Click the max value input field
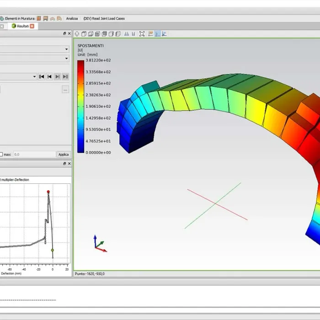The width and height of the screenshot is (320, 320). (x=34, y=155)
